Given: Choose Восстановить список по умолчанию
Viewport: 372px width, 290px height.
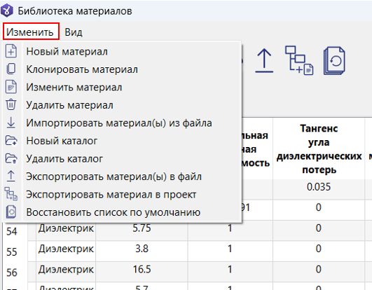Looking at the screenshot, I should tap(113, 212).
